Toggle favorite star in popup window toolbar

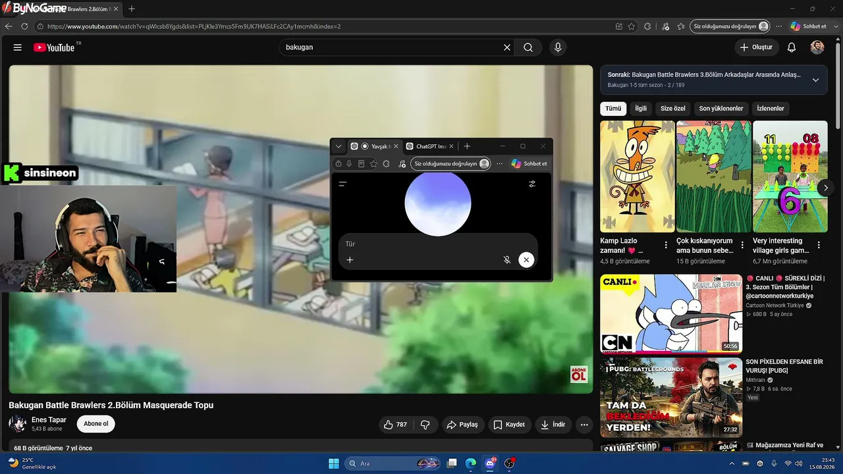[373, 164]
